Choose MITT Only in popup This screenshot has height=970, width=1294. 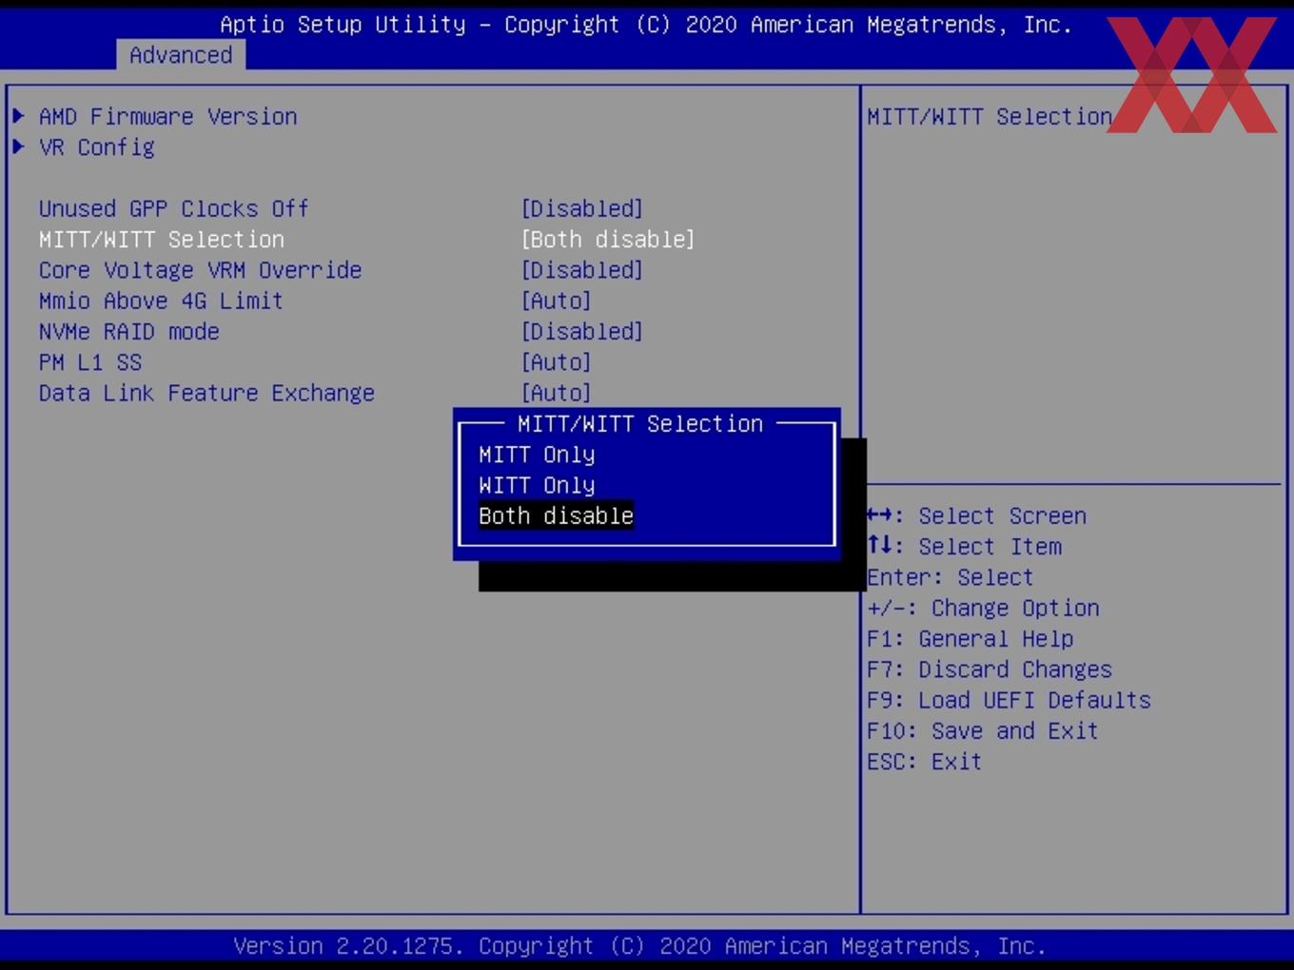point(538,455)
